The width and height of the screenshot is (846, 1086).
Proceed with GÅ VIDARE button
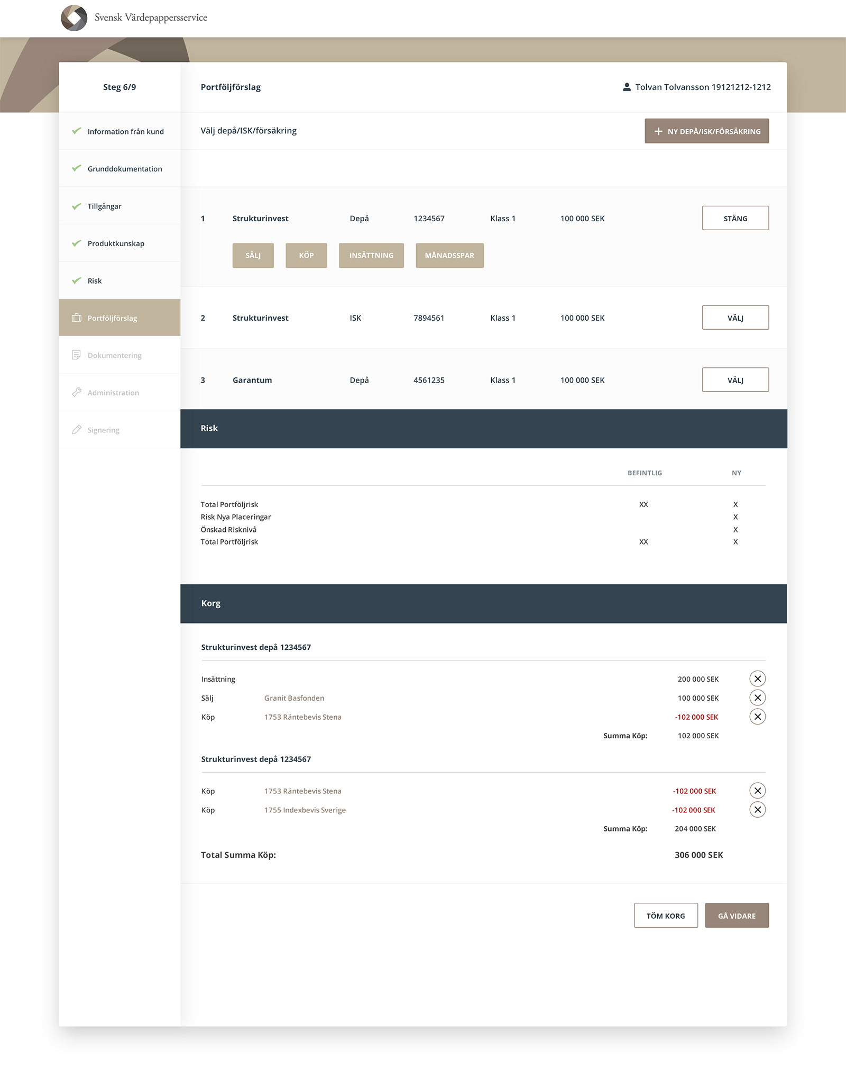(737, 916)
